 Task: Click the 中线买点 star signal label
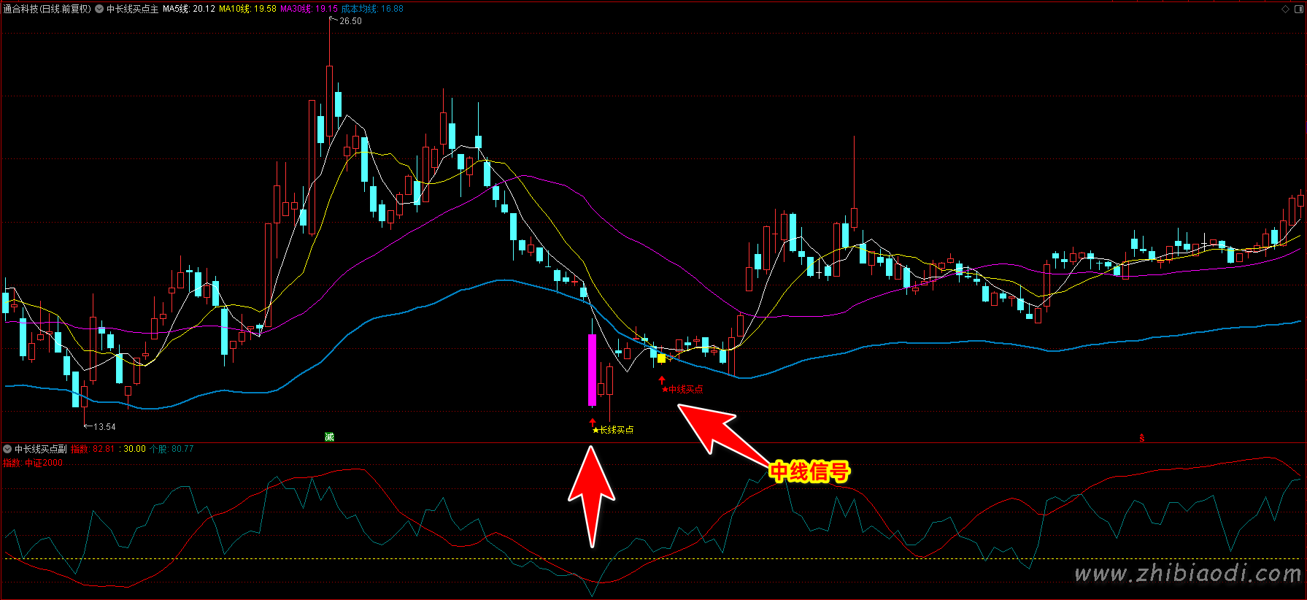coord(682,389)
